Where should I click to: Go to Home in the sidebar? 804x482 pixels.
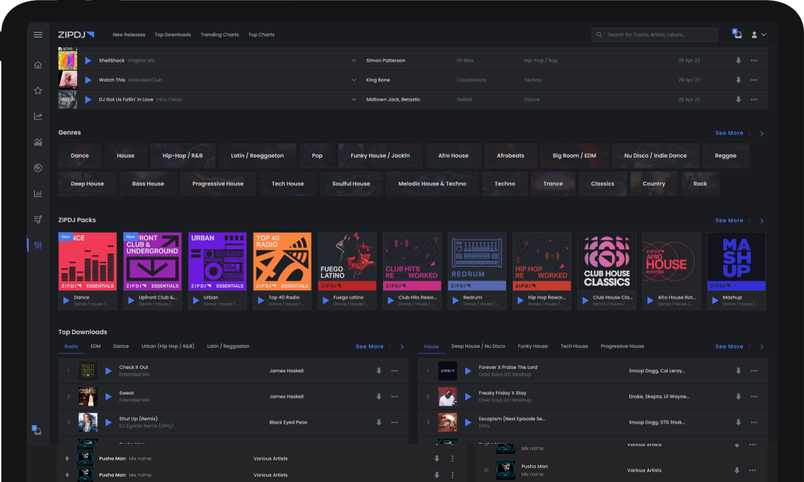tap(38, 65)
